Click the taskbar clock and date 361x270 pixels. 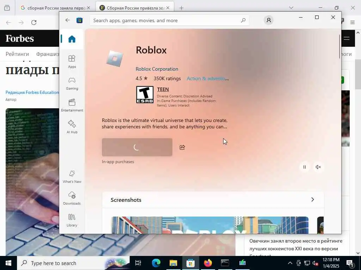[x=331, y=263]
